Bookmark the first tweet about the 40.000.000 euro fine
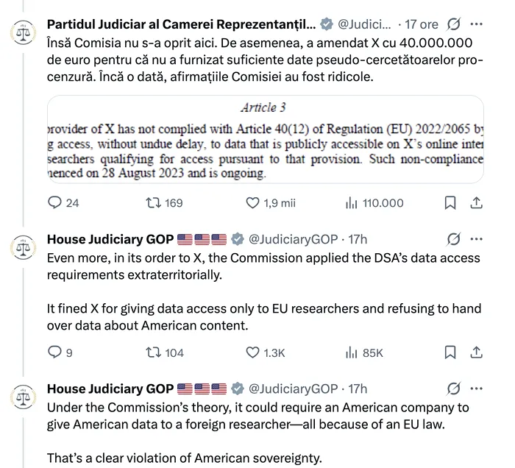This screenshot has width=515, height=468. [x=450, y=203]
